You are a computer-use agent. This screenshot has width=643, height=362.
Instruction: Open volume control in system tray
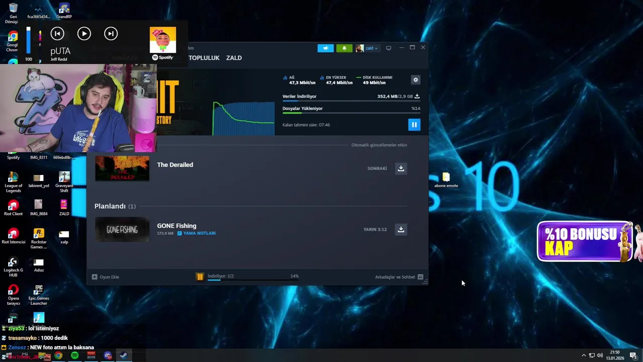pyautogui.click(x=600, y=355)
